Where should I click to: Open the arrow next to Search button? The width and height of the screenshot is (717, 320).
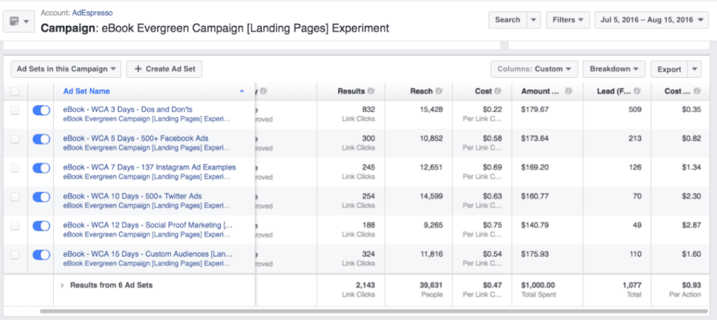(x=534, y=20)
